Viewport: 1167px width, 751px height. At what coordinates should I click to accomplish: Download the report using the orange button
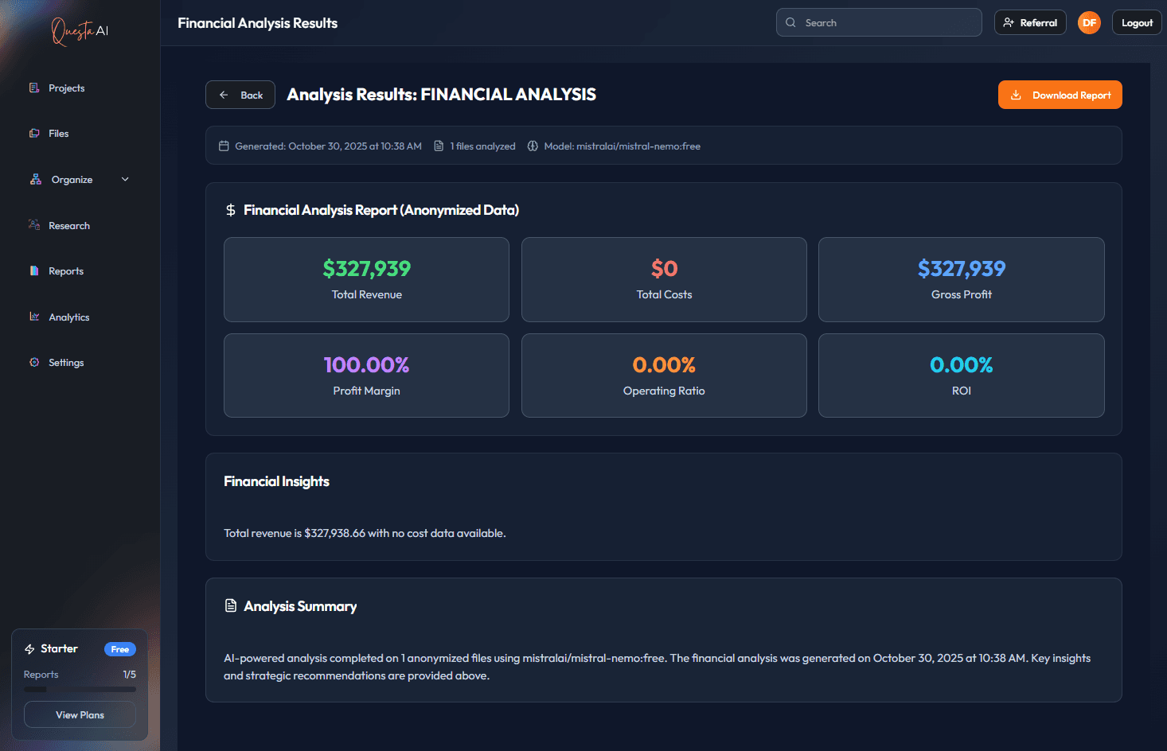1060,95
